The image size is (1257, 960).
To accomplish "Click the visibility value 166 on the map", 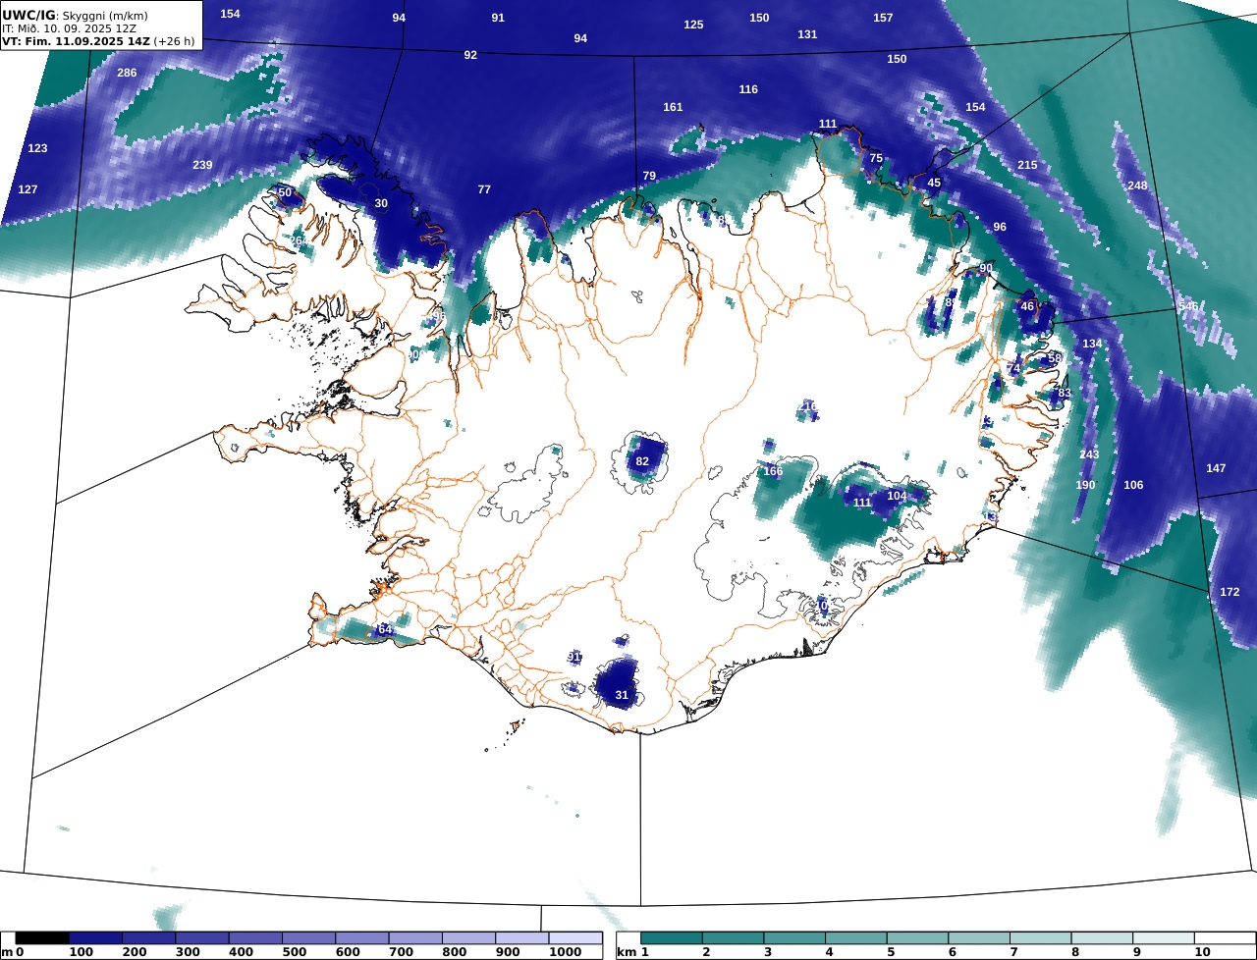I will (x=773, y=471).
